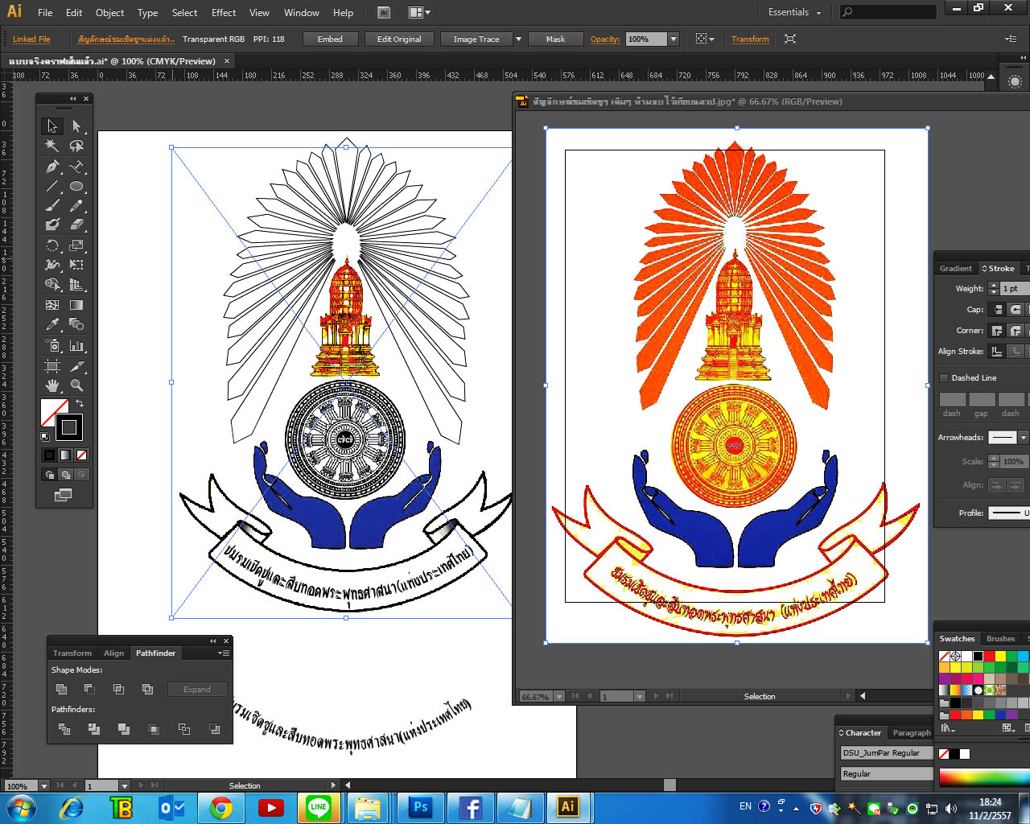This screenshot has height=824, width=1030.
Task: Pick the red swatch in the Swatches panel
Action: (989, 657)
